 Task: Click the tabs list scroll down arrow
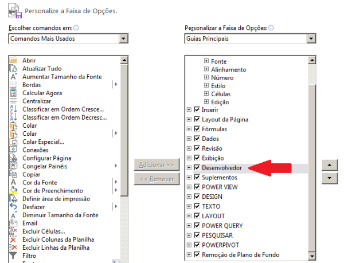(x=312, y=256)
